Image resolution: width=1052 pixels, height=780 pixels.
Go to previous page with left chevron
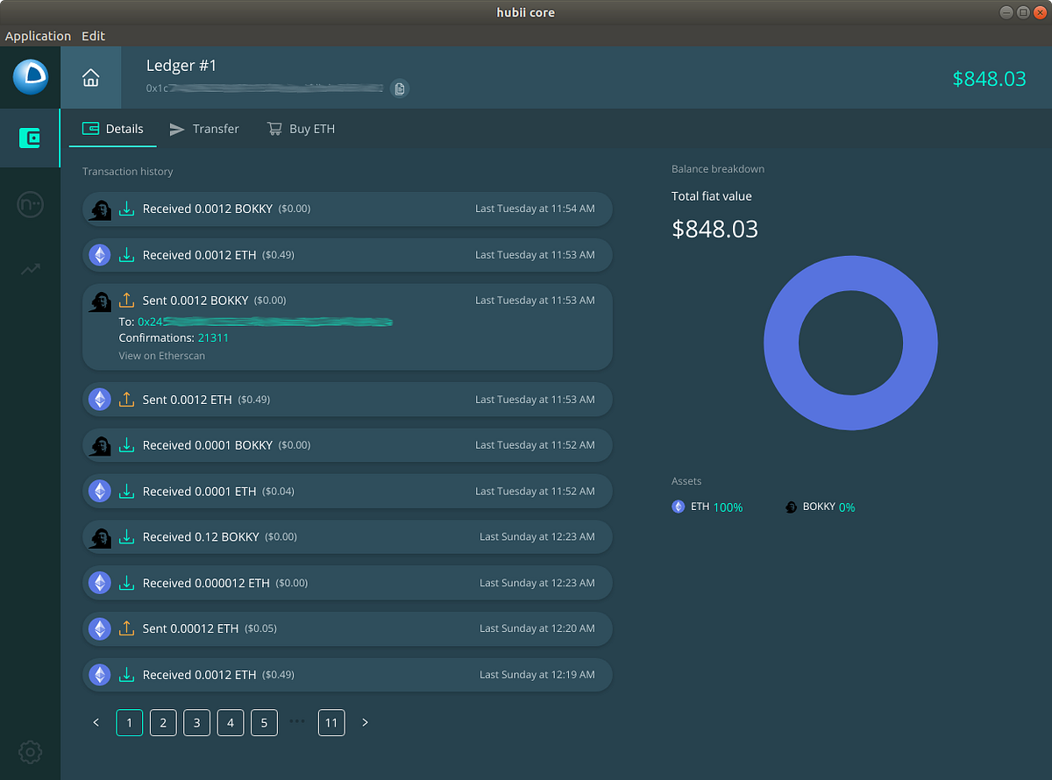click(x=96, y=723)
